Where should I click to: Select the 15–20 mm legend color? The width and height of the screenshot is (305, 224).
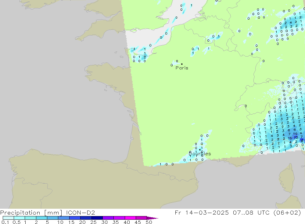(x=75, y=218)
